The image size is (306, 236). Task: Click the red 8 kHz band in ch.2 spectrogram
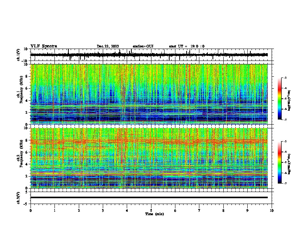[x=149, y=142]
